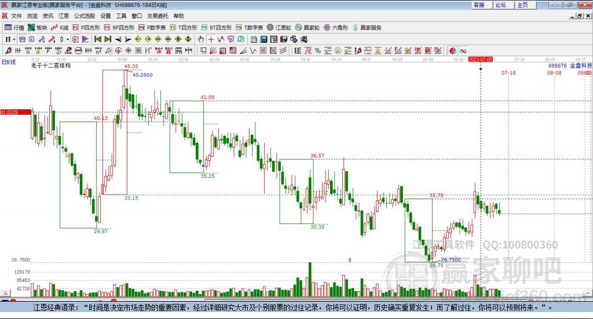This screenshot has width=593, height=319.
Task: Move chart right with black right arrow
Action: 128,39
